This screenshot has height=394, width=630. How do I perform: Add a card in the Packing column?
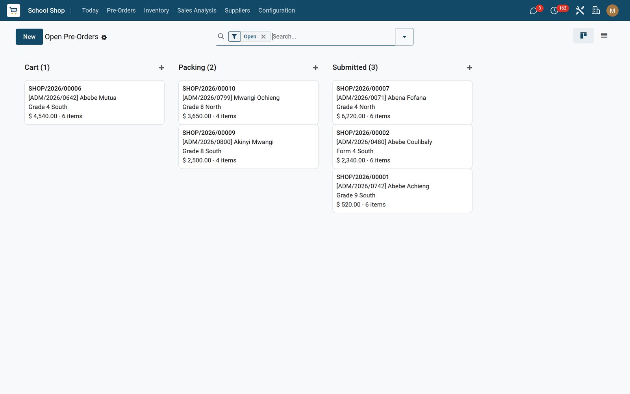(x=315, y=68)
